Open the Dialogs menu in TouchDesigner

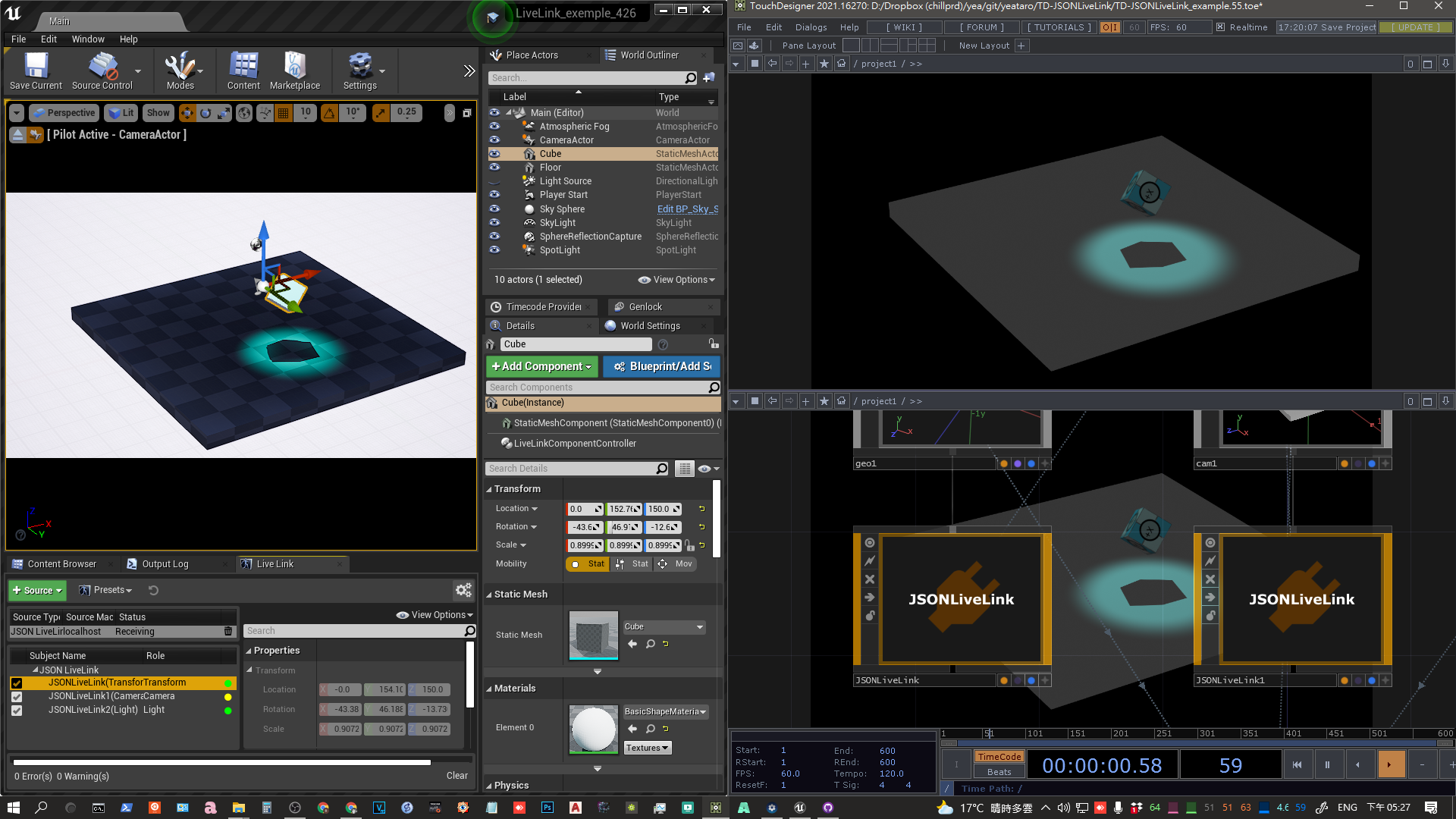pos(811,27)
